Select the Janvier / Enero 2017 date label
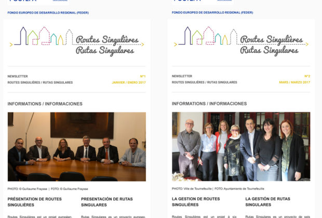The image size is (322, 218). point(129,83)
